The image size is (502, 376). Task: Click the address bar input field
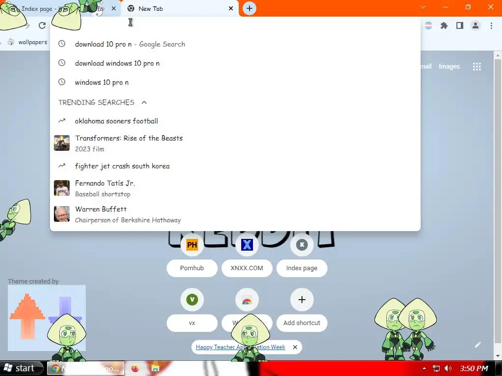(235, 25)
